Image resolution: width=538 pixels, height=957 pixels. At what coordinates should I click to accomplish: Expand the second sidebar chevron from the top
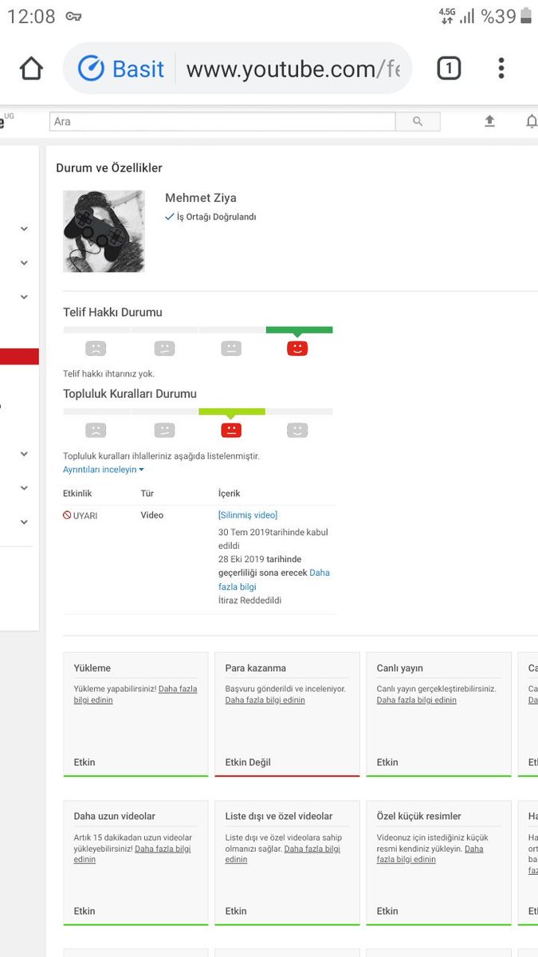point(24,262)
